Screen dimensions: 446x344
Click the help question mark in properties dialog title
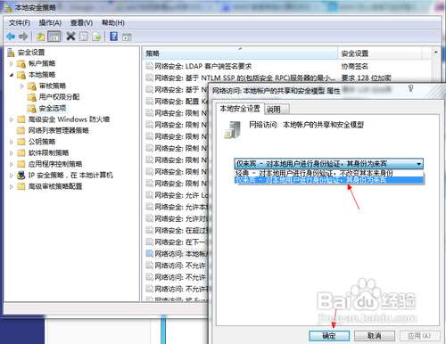tap(410, 88)
